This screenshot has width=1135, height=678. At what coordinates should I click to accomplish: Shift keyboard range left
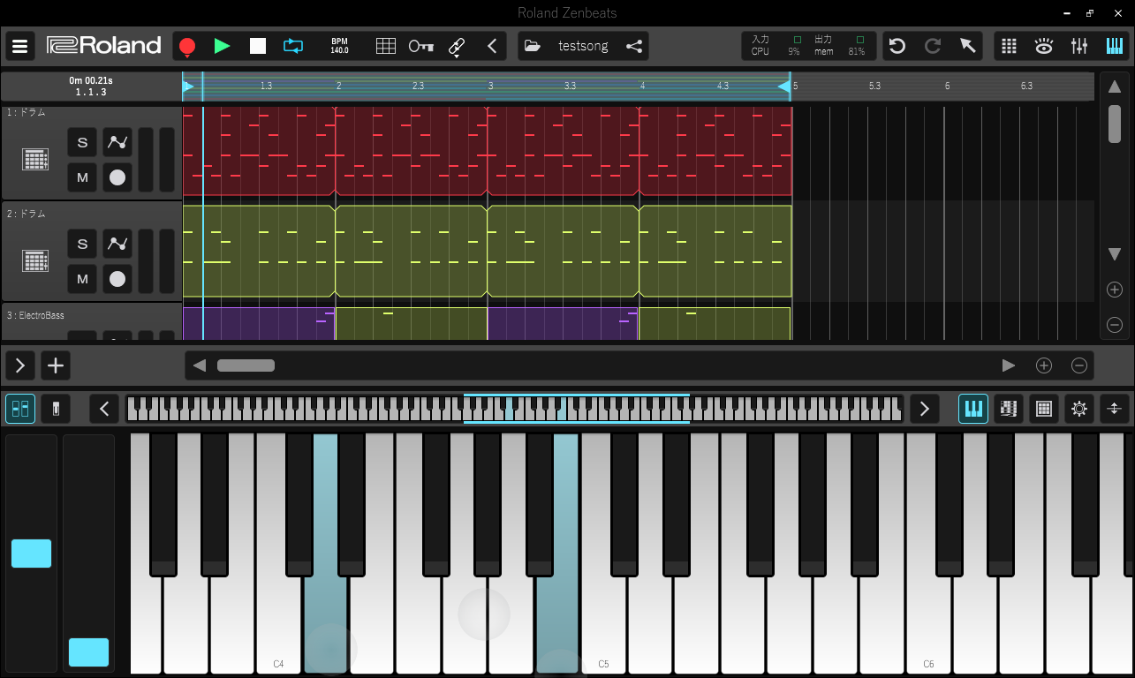(x=104, y=409)
